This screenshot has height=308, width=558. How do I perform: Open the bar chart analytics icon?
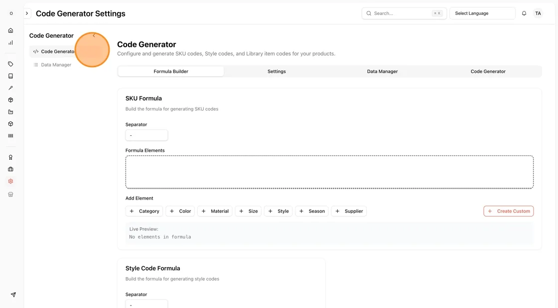pos(10,43)
